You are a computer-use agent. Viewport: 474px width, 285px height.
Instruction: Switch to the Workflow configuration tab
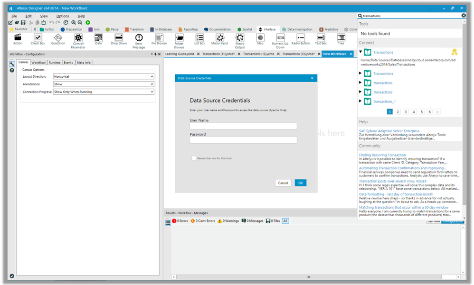38,63
